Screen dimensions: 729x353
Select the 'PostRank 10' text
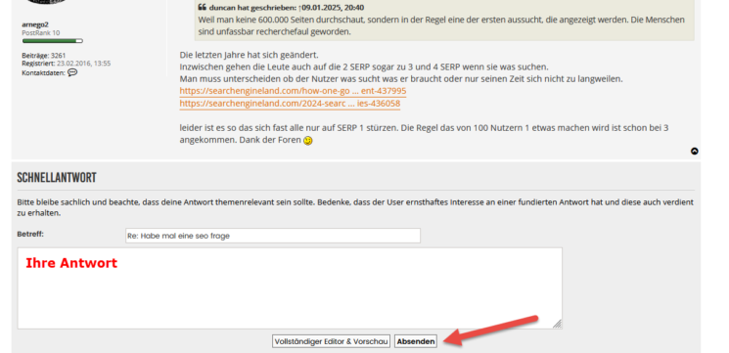pos(40,33)
